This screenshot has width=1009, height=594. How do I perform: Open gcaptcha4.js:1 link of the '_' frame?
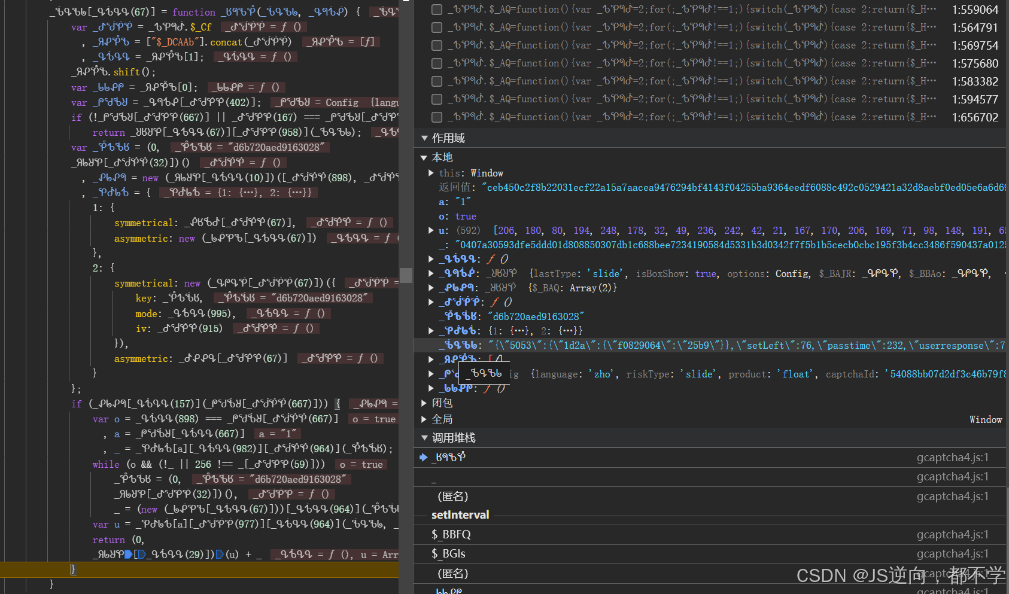[x=952, y=477]
